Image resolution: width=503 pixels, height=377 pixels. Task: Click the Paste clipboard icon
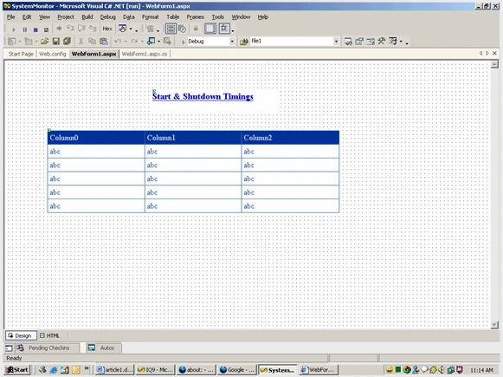pos(103,41)
